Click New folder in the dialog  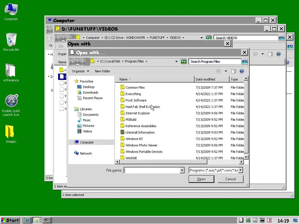pos(102,71)
